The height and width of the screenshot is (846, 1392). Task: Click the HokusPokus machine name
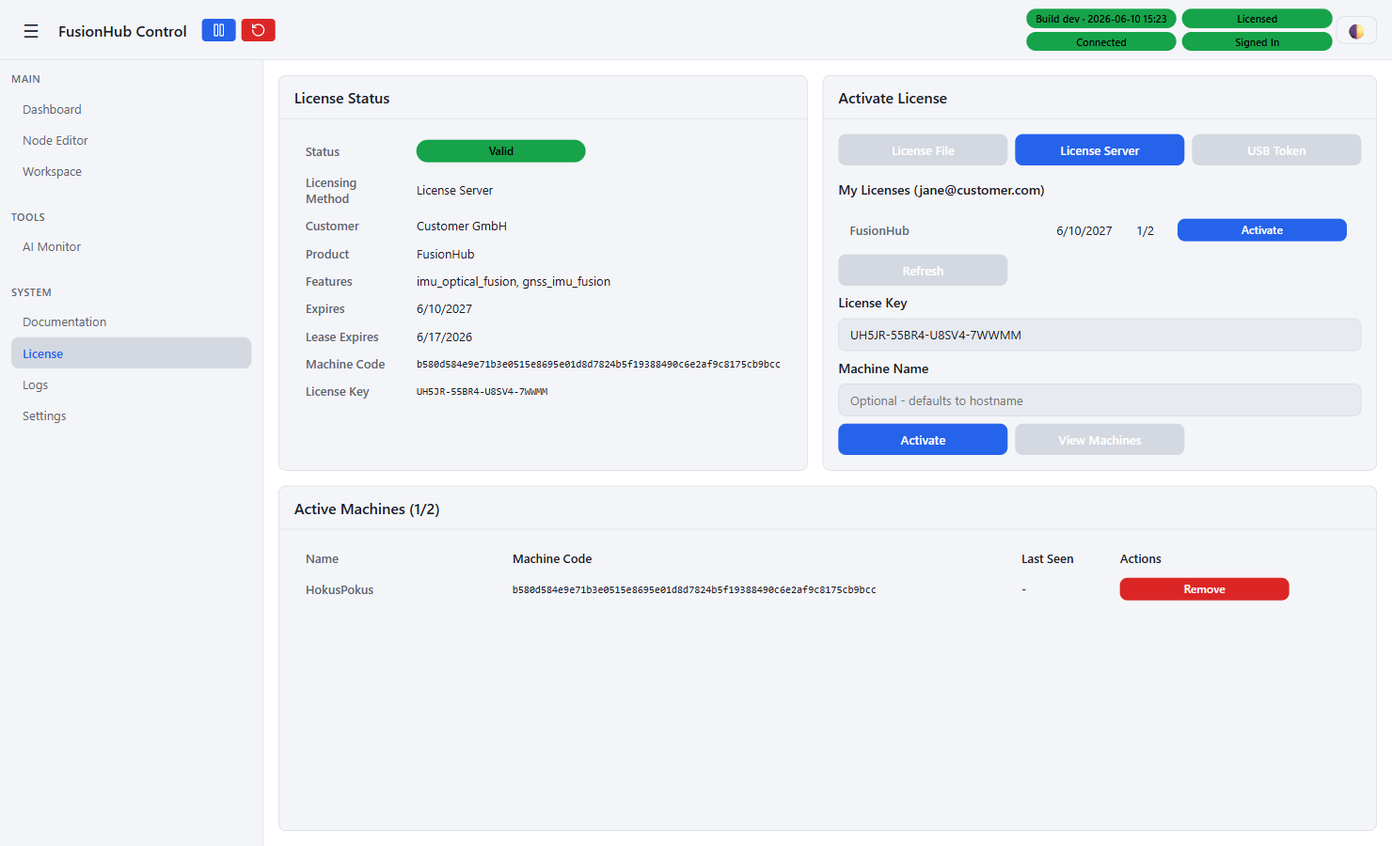click(340, 590)
